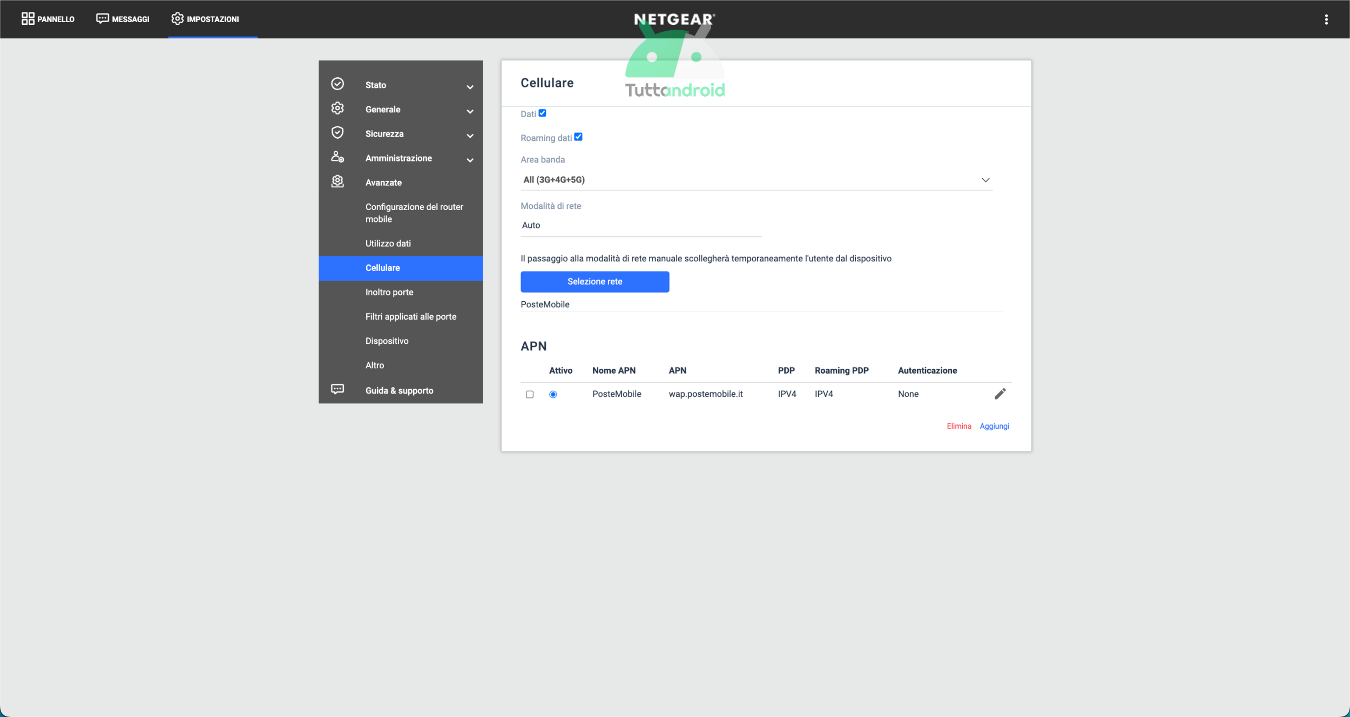
Task: Open the Modalità di rete Auto field
Action: pos(641,226)
